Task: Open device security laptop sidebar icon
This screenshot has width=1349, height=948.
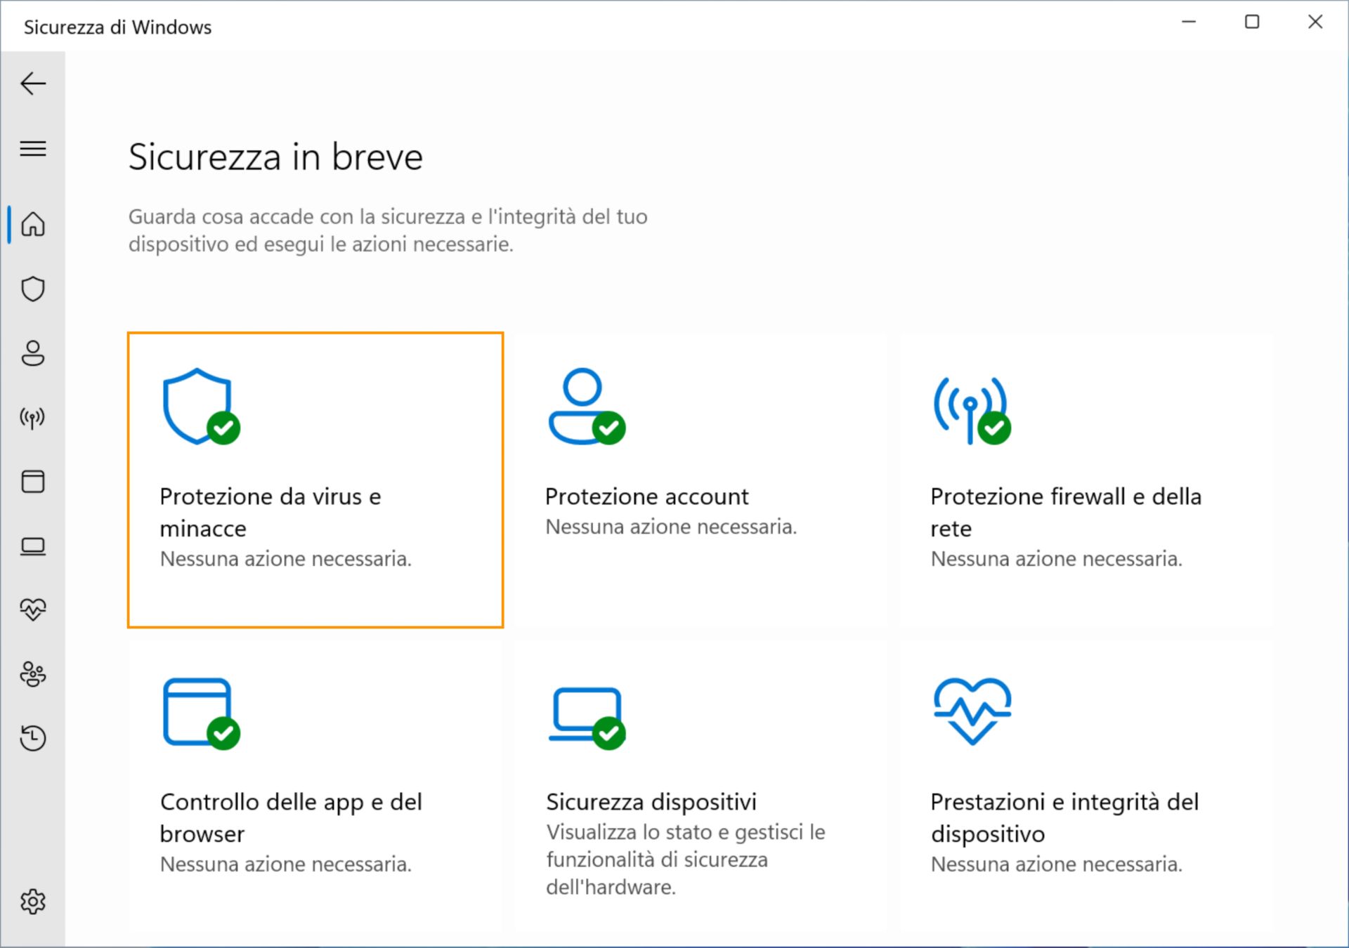Action: pos(33,546)
